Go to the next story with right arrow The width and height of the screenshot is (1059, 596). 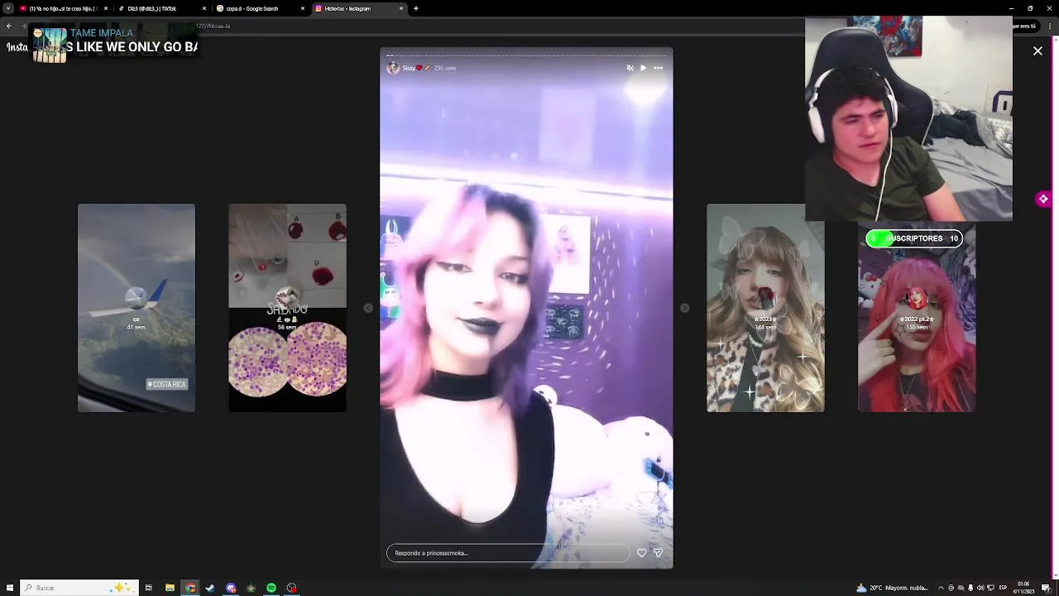click(x=684, y=308)
